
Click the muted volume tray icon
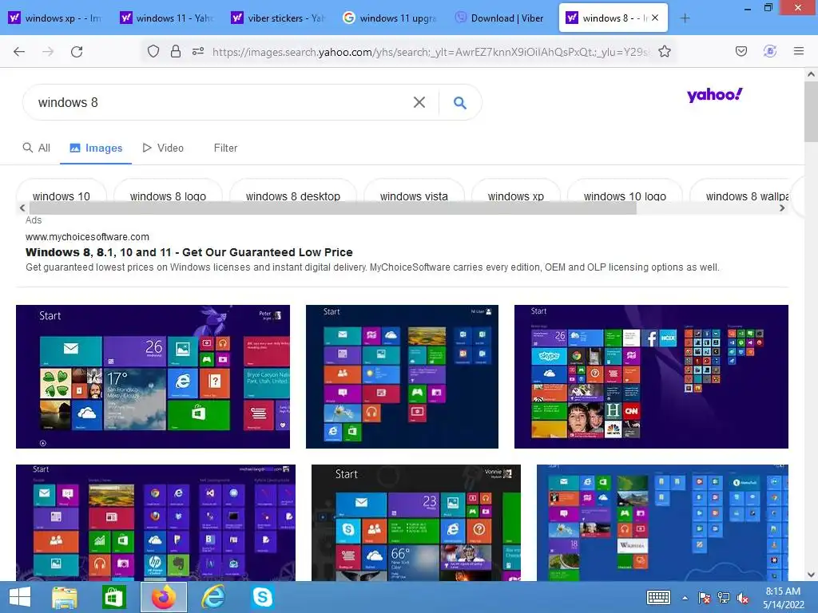pyautogui.click(x=743, y=598)
